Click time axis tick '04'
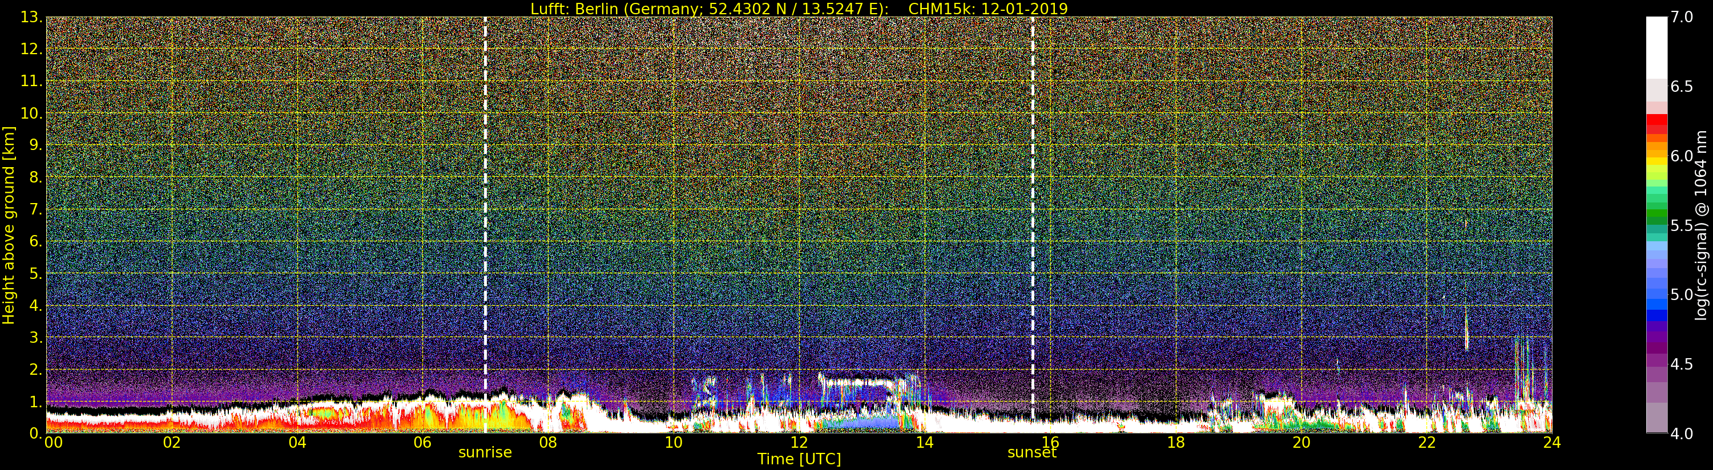Screen dimensions: 1713x470 pyautogui.click(x=297, y=442)
